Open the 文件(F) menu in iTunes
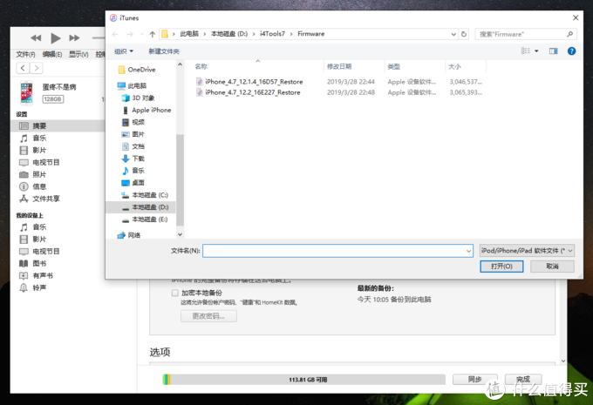 (x=25, y=54)
